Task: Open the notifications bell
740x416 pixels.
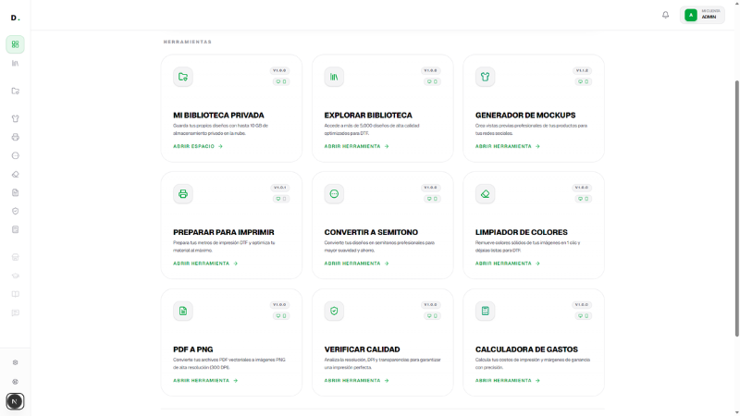Action: click(665, 15)
